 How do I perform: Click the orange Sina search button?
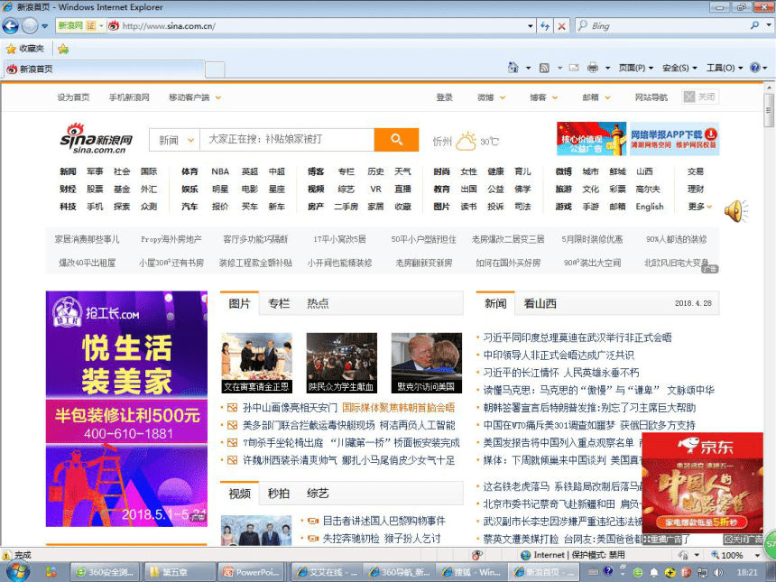click(396, 140)
